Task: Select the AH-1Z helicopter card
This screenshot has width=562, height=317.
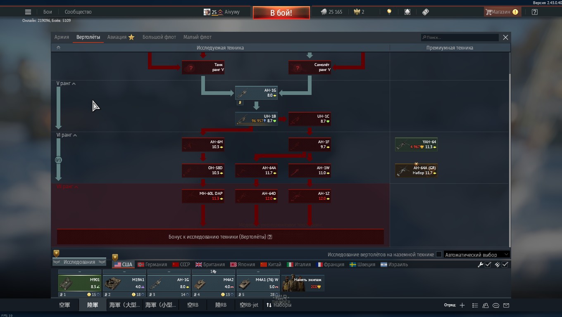Action: pyautogui.click(x=310, y=196)
